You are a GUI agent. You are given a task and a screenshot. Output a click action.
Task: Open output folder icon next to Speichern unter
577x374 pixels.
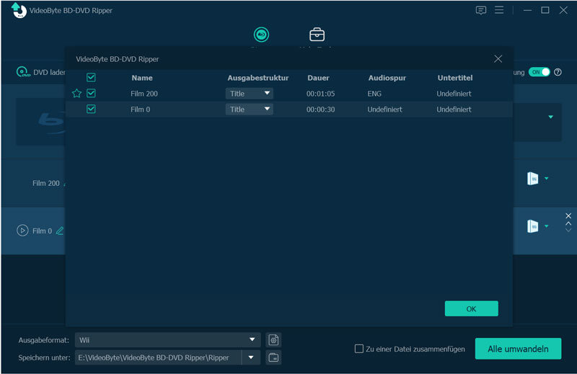(x=273, y=357)
